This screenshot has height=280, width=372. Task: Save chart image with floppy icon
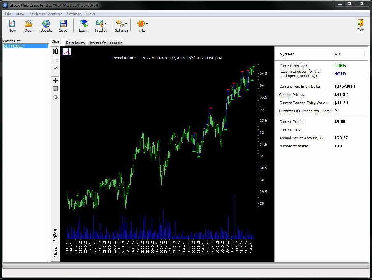click(55, 89)
